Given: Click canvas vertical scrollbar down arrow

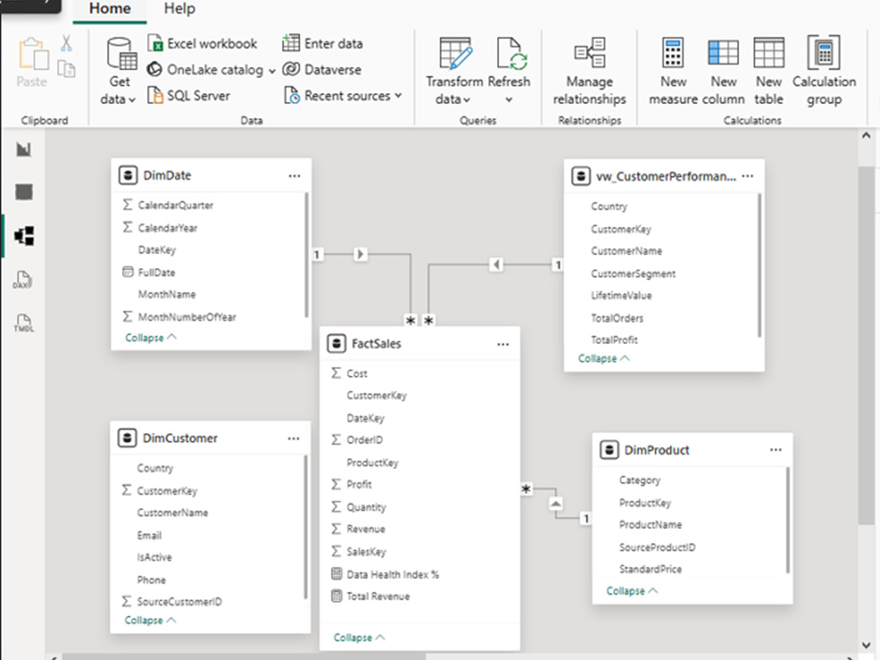Looking at the screenshot, I should [x=866, y=645].
